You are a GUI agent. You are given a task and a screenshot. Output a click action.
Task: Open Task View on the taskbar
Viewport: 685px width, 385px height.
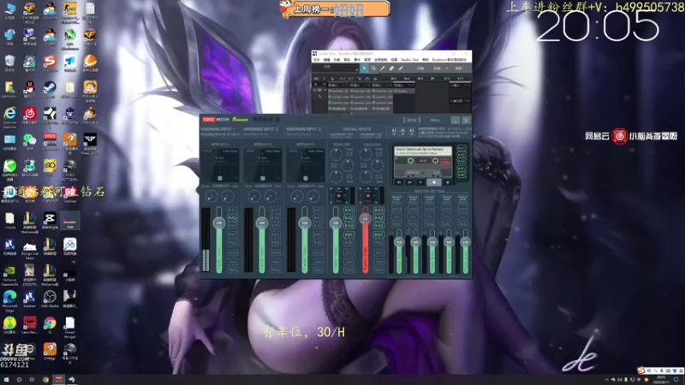[32, 380]
